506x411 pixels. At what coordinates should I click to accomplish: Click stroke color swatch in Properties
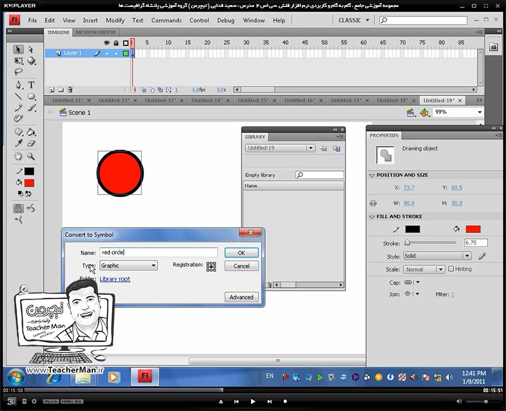pyautogui.click(x=412, y=229)
